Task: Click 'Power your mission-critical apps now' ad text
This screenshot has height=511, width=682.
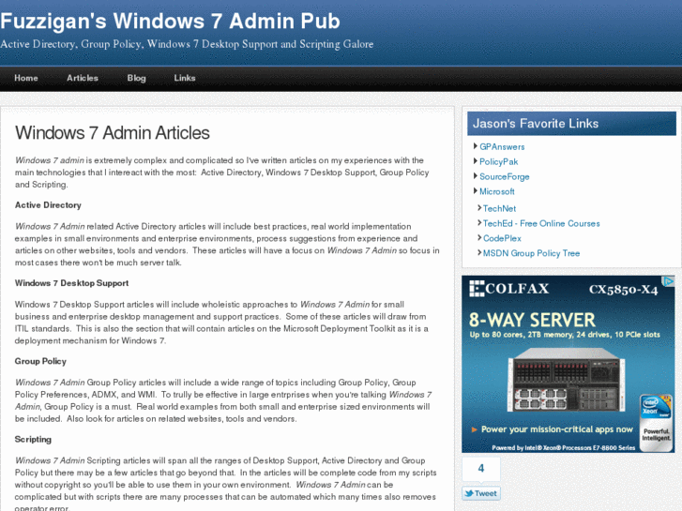Action: pyautogui.click(x=556, y=429)
